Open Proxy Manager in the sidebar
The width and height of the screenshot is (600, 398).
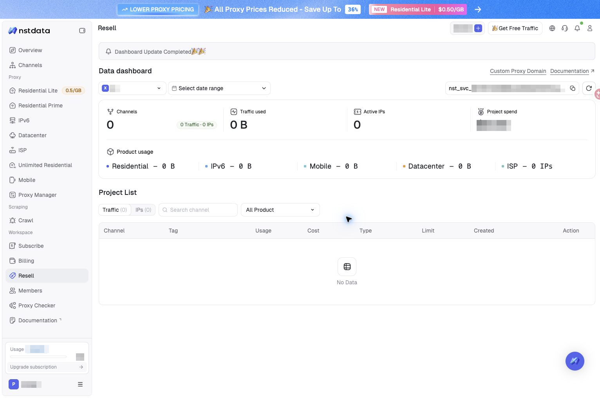pos(47,195)
